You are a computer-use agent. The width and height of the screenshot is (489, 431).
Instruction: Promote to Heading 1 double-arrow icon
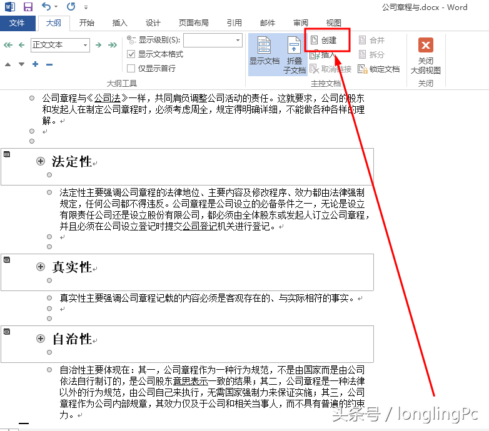8,45
